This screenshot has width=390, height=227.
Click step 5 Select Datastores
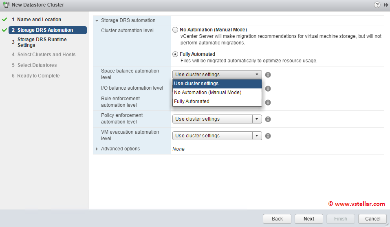(x=37, y=65)
